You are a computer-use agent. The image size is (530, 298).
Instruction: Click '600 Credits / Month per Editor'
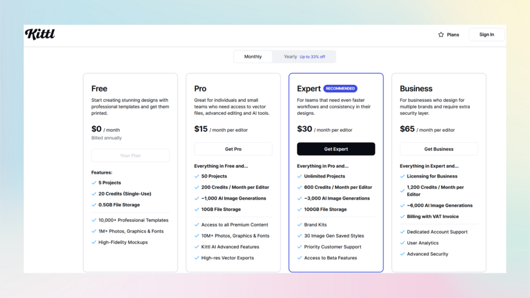338,187
